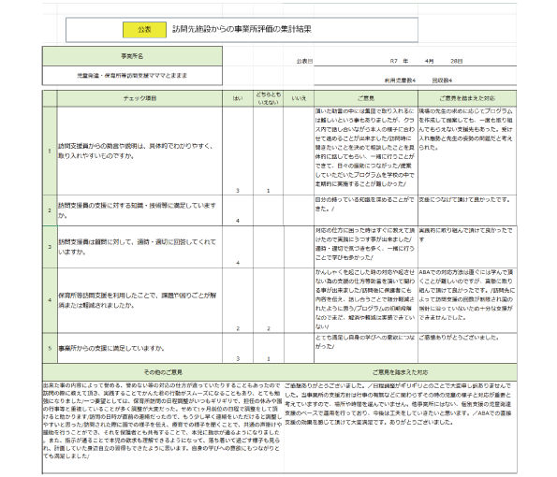The height and width of the screenshot is (477, 557).
Task: Select the row 5 comment とても満足し自身の学びへの意欲
Action: 365,348
